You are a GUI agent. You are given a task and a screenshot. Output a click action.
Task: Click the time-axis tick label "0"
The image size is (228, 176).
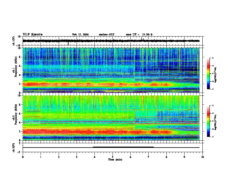pos(23,157)
